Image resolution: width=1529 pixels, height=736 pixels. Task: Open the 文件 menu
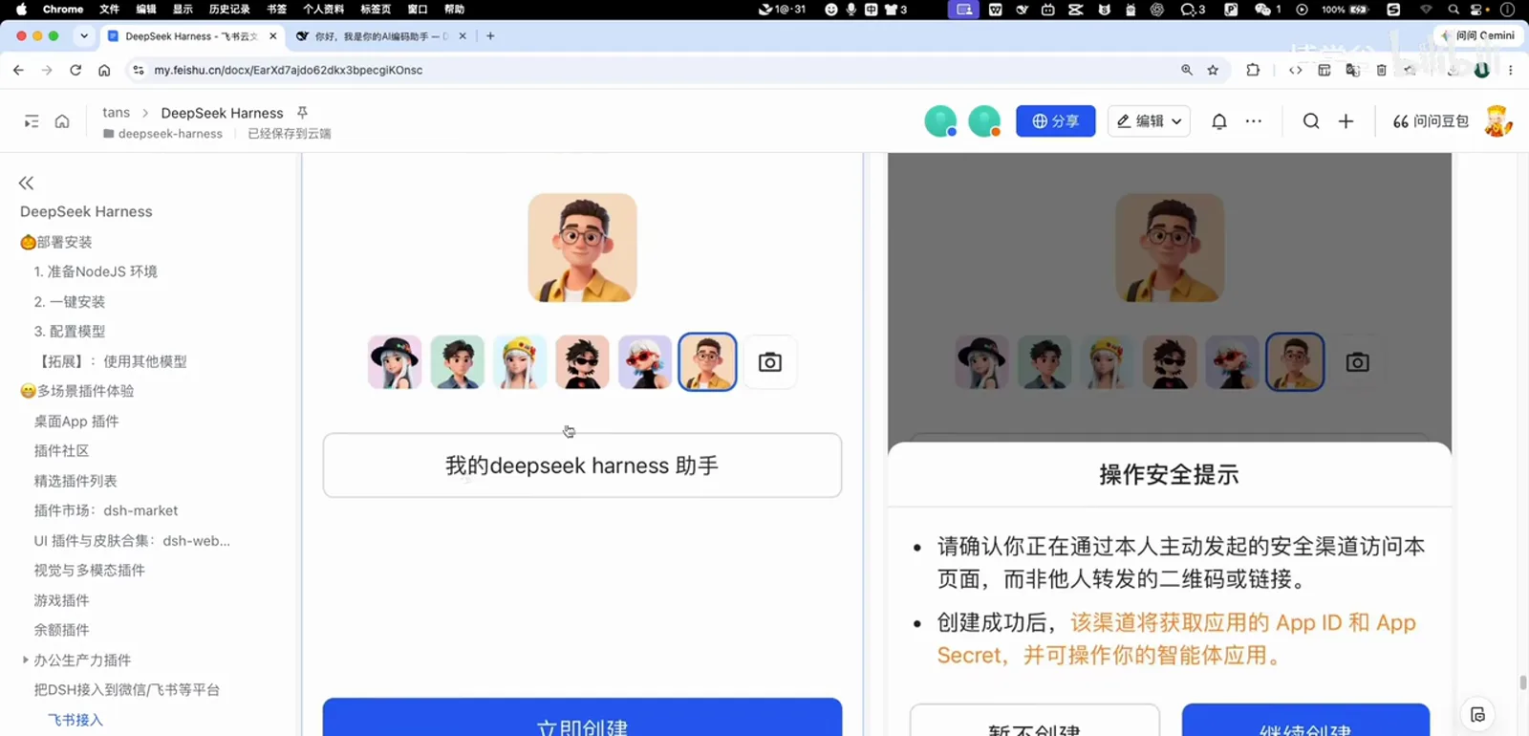(110, 10)
